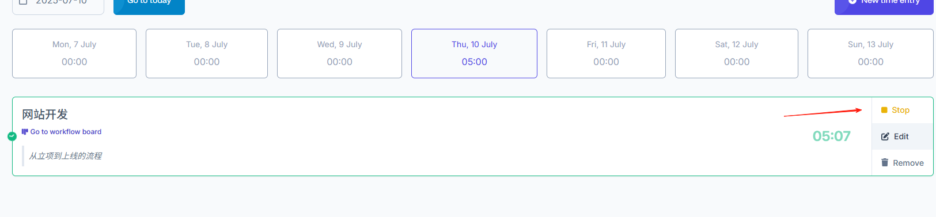Click the running timer 05:07
Screen dimensions: 936x217
831,136
